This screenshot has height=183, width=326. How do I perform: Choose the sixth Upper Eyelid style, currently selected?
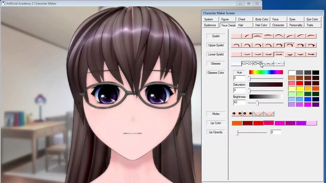coord(290,45)
